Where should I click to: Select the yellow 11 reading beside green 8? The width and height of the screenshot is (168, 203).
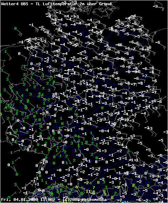pyautogui.click(x=88, y=191)
